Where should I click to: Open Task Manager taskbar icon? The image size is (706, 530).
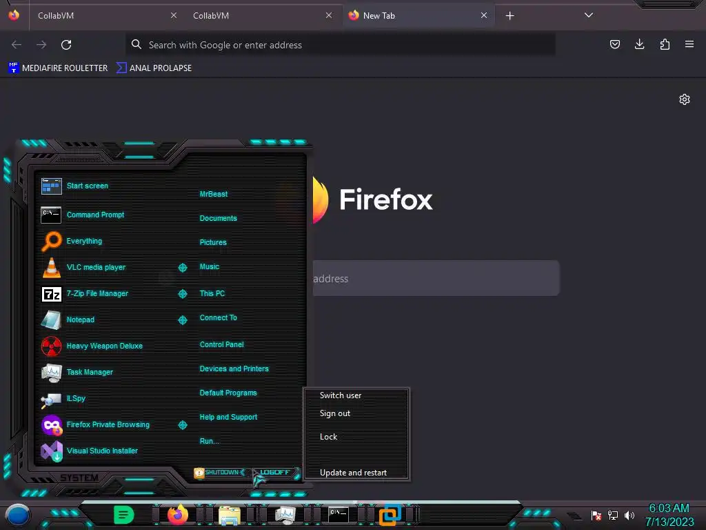285,515
